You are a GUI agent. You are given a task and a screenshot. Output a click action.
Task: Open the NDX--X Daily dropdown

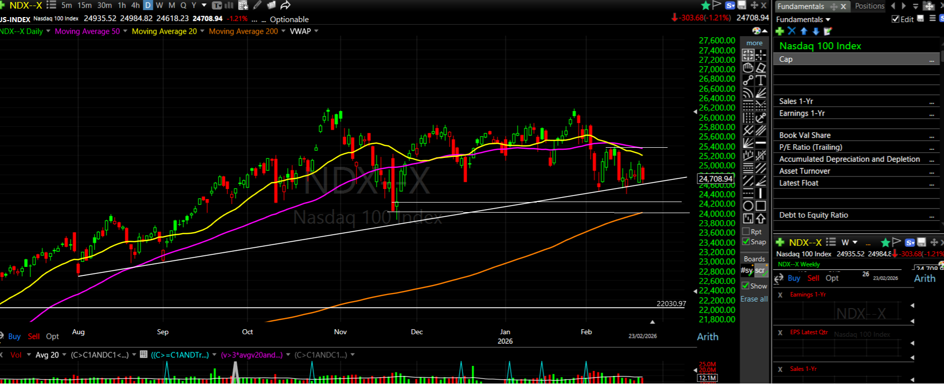[x=48, y=31]
